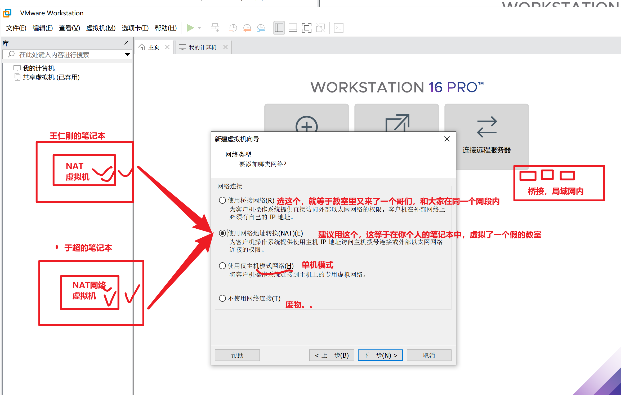Viewport: 621px width, 395px height.
Task: Click 取消 to cancel the wizard
Action: click(429, 355)
